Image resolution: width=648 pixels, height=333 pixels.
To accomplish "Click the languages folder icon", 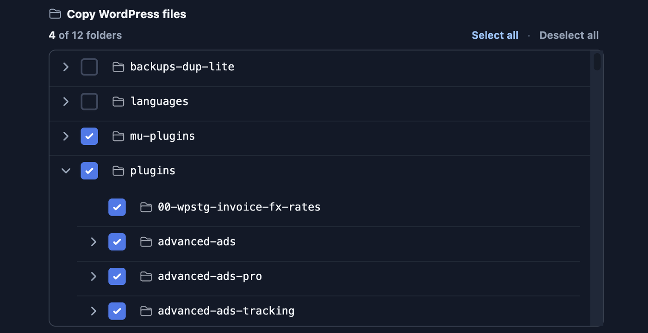I will pyautogui.click(x=118, y=102).
